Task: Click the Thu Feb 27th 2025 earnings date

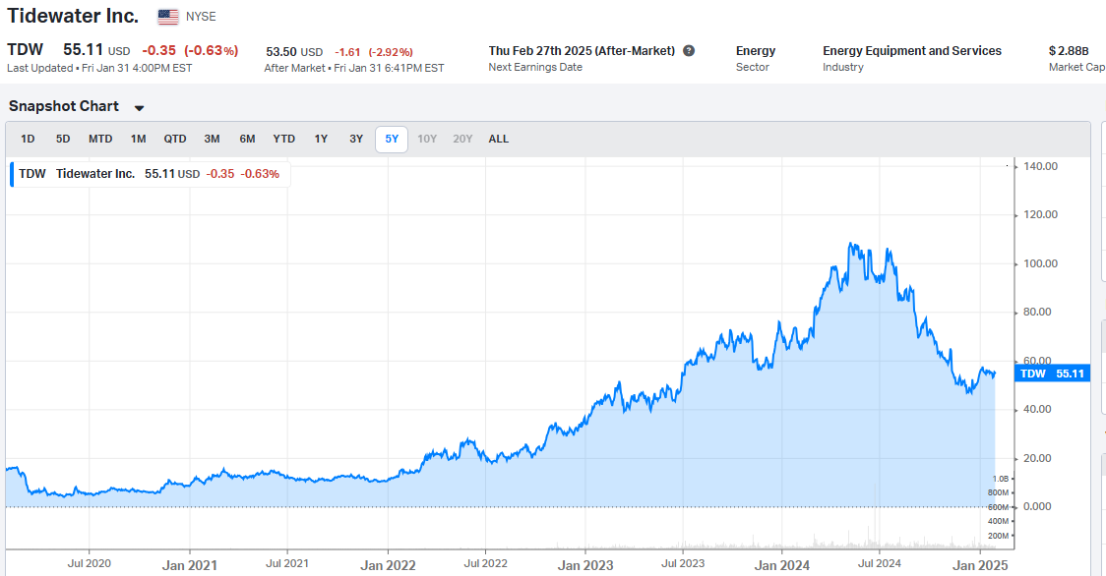Action: click(x=582, y=51)
